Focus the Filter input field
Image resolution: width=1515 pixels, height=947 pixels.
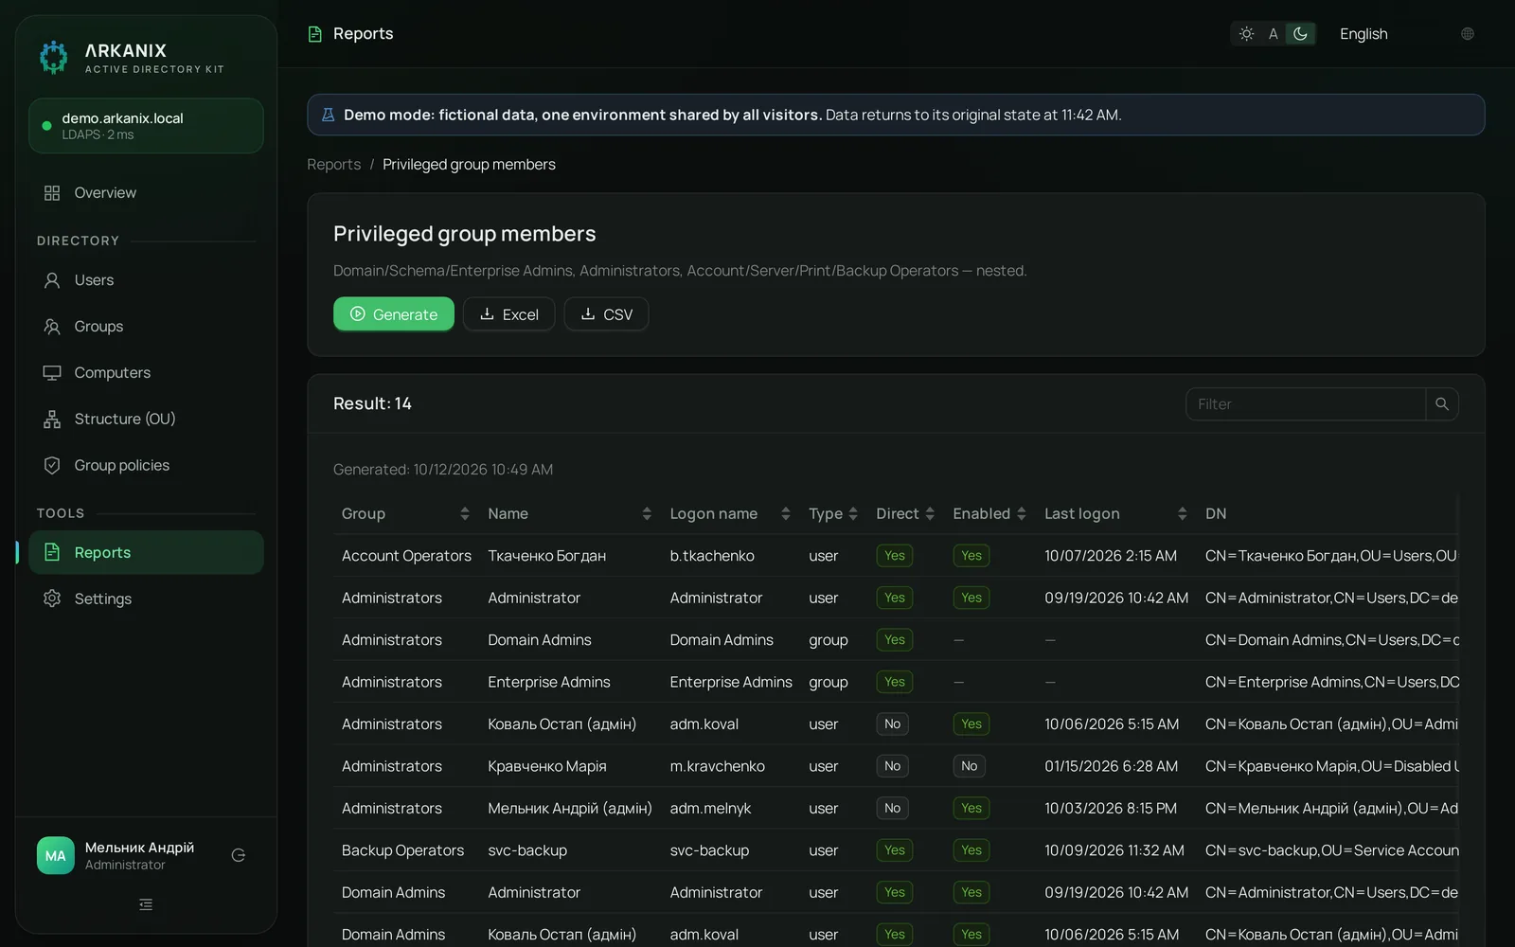[x=1306, y=404]
